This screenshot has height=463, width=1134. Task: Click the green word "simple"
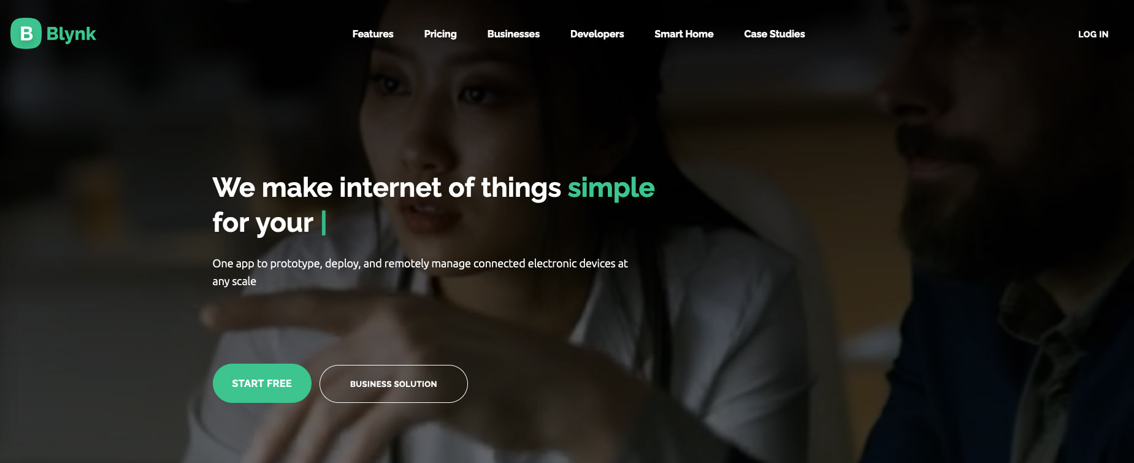point(611,188)
